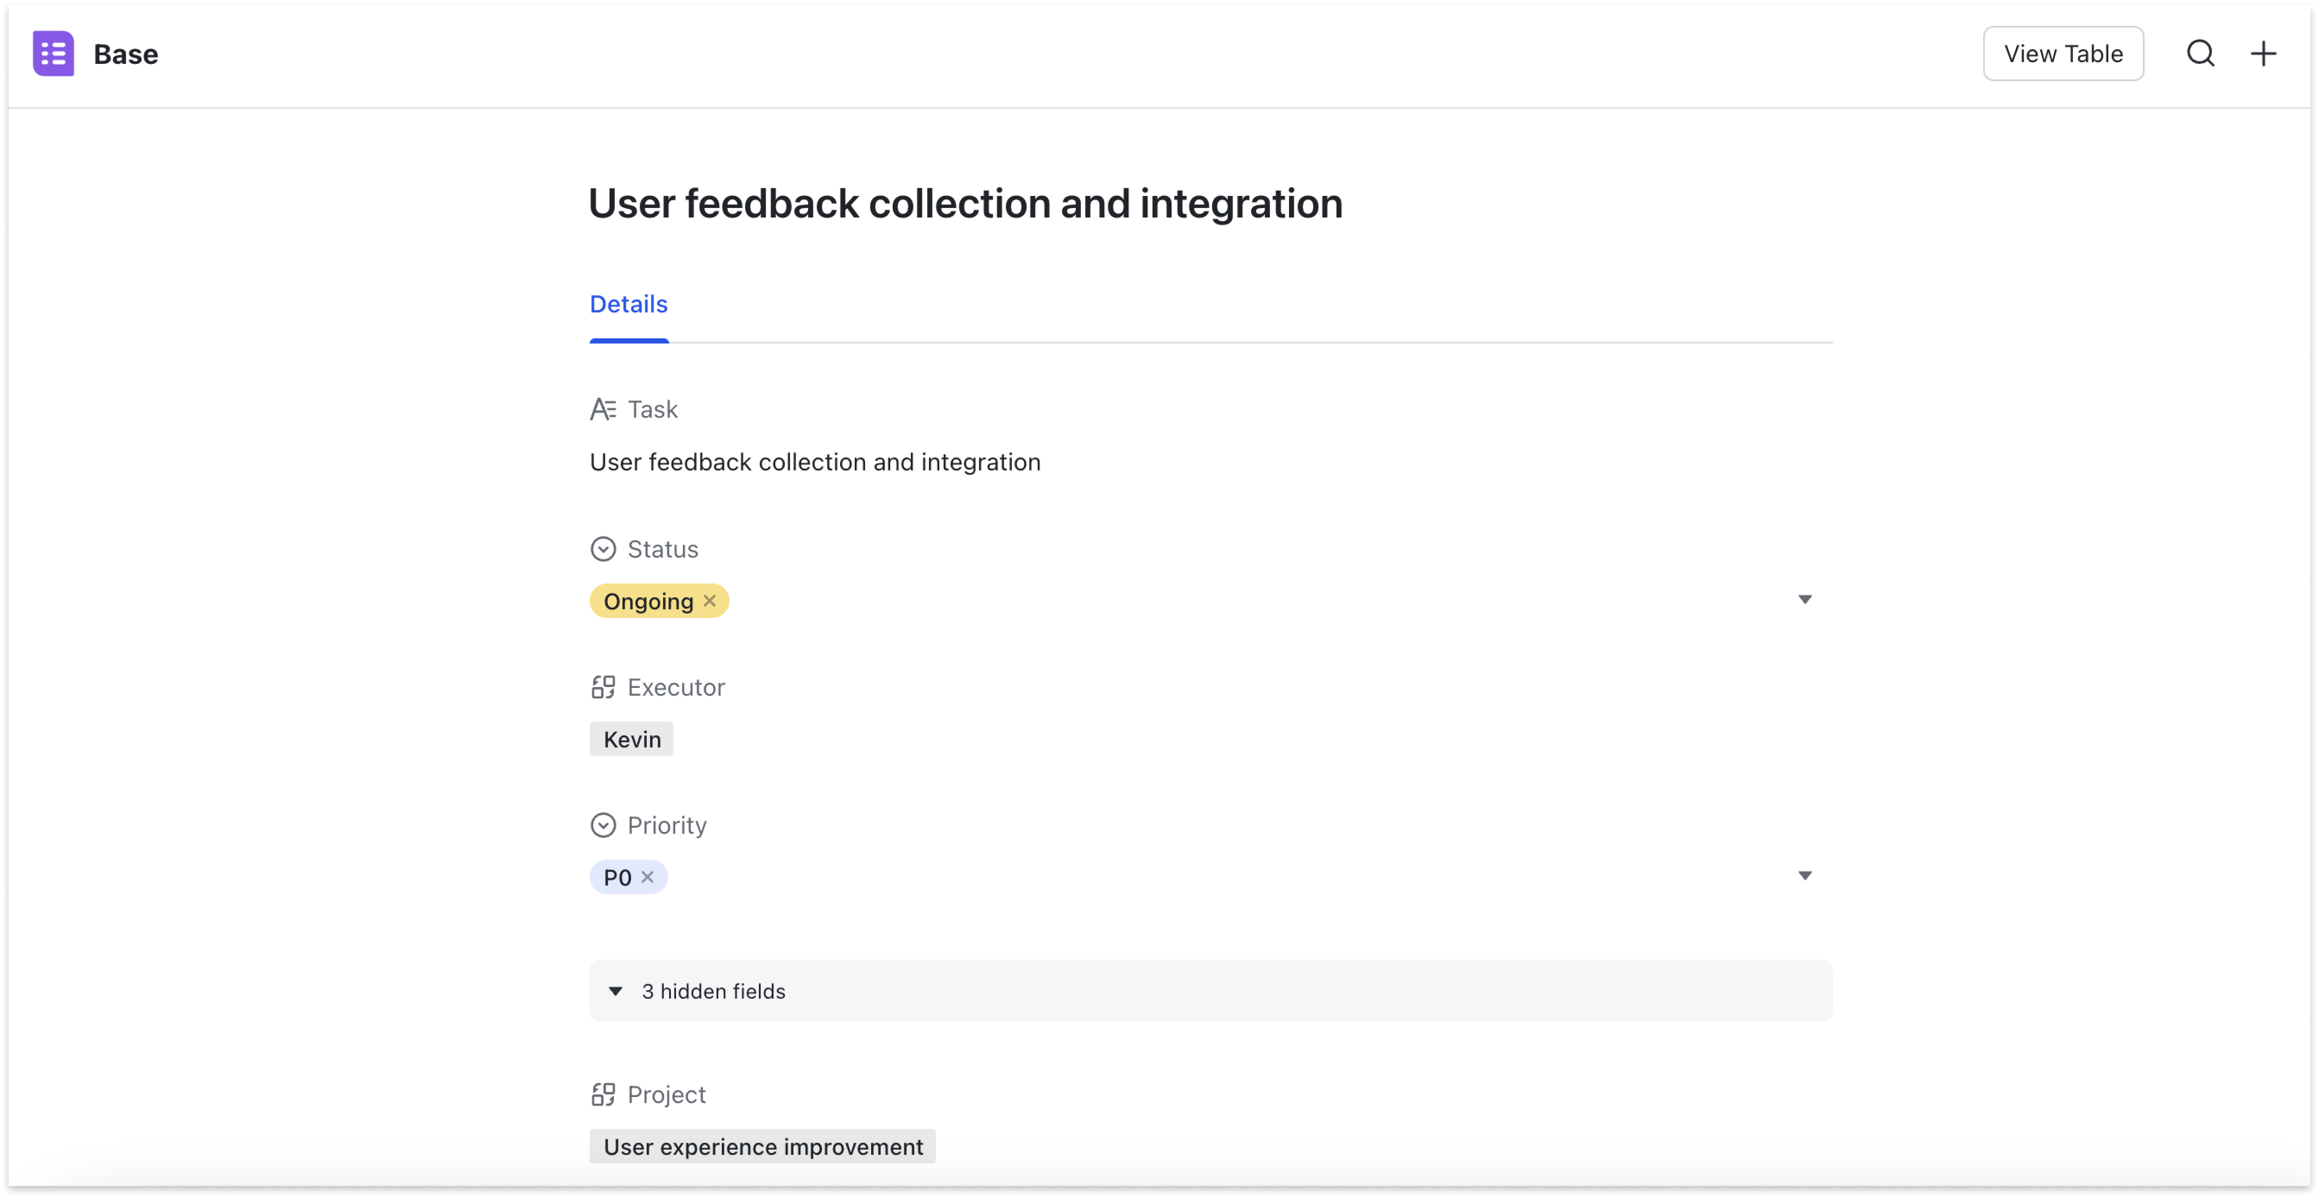The width and height of the screenshot is (2319, 1198).
Task: Click the Project link field icon
Action: [x=602, y=1094]
